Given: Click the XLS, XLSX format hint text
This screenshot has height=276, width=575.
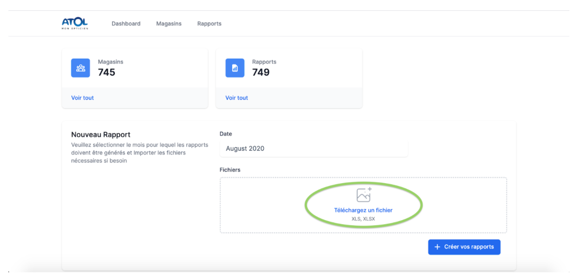Looking at the screenshot, I should [363, 219].
